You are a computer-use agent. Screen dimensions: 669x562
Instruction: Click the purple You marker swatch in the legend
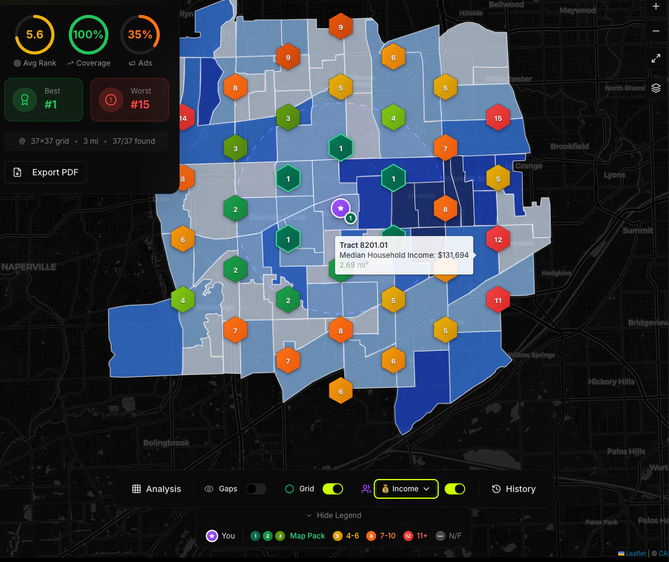coord(211,535)
